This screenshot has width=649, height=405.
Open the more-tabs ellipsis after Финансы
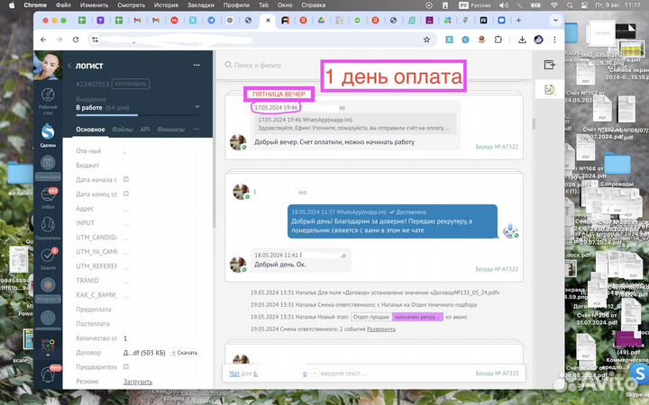197,129
